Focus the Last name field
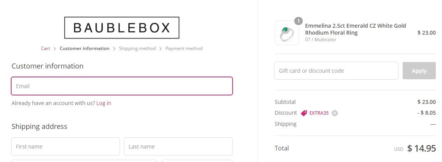The image size is (442, 162). (178, 147)
